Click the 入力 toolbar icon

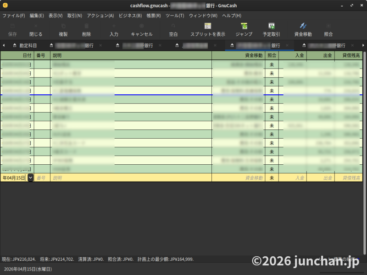click(114, 26)
